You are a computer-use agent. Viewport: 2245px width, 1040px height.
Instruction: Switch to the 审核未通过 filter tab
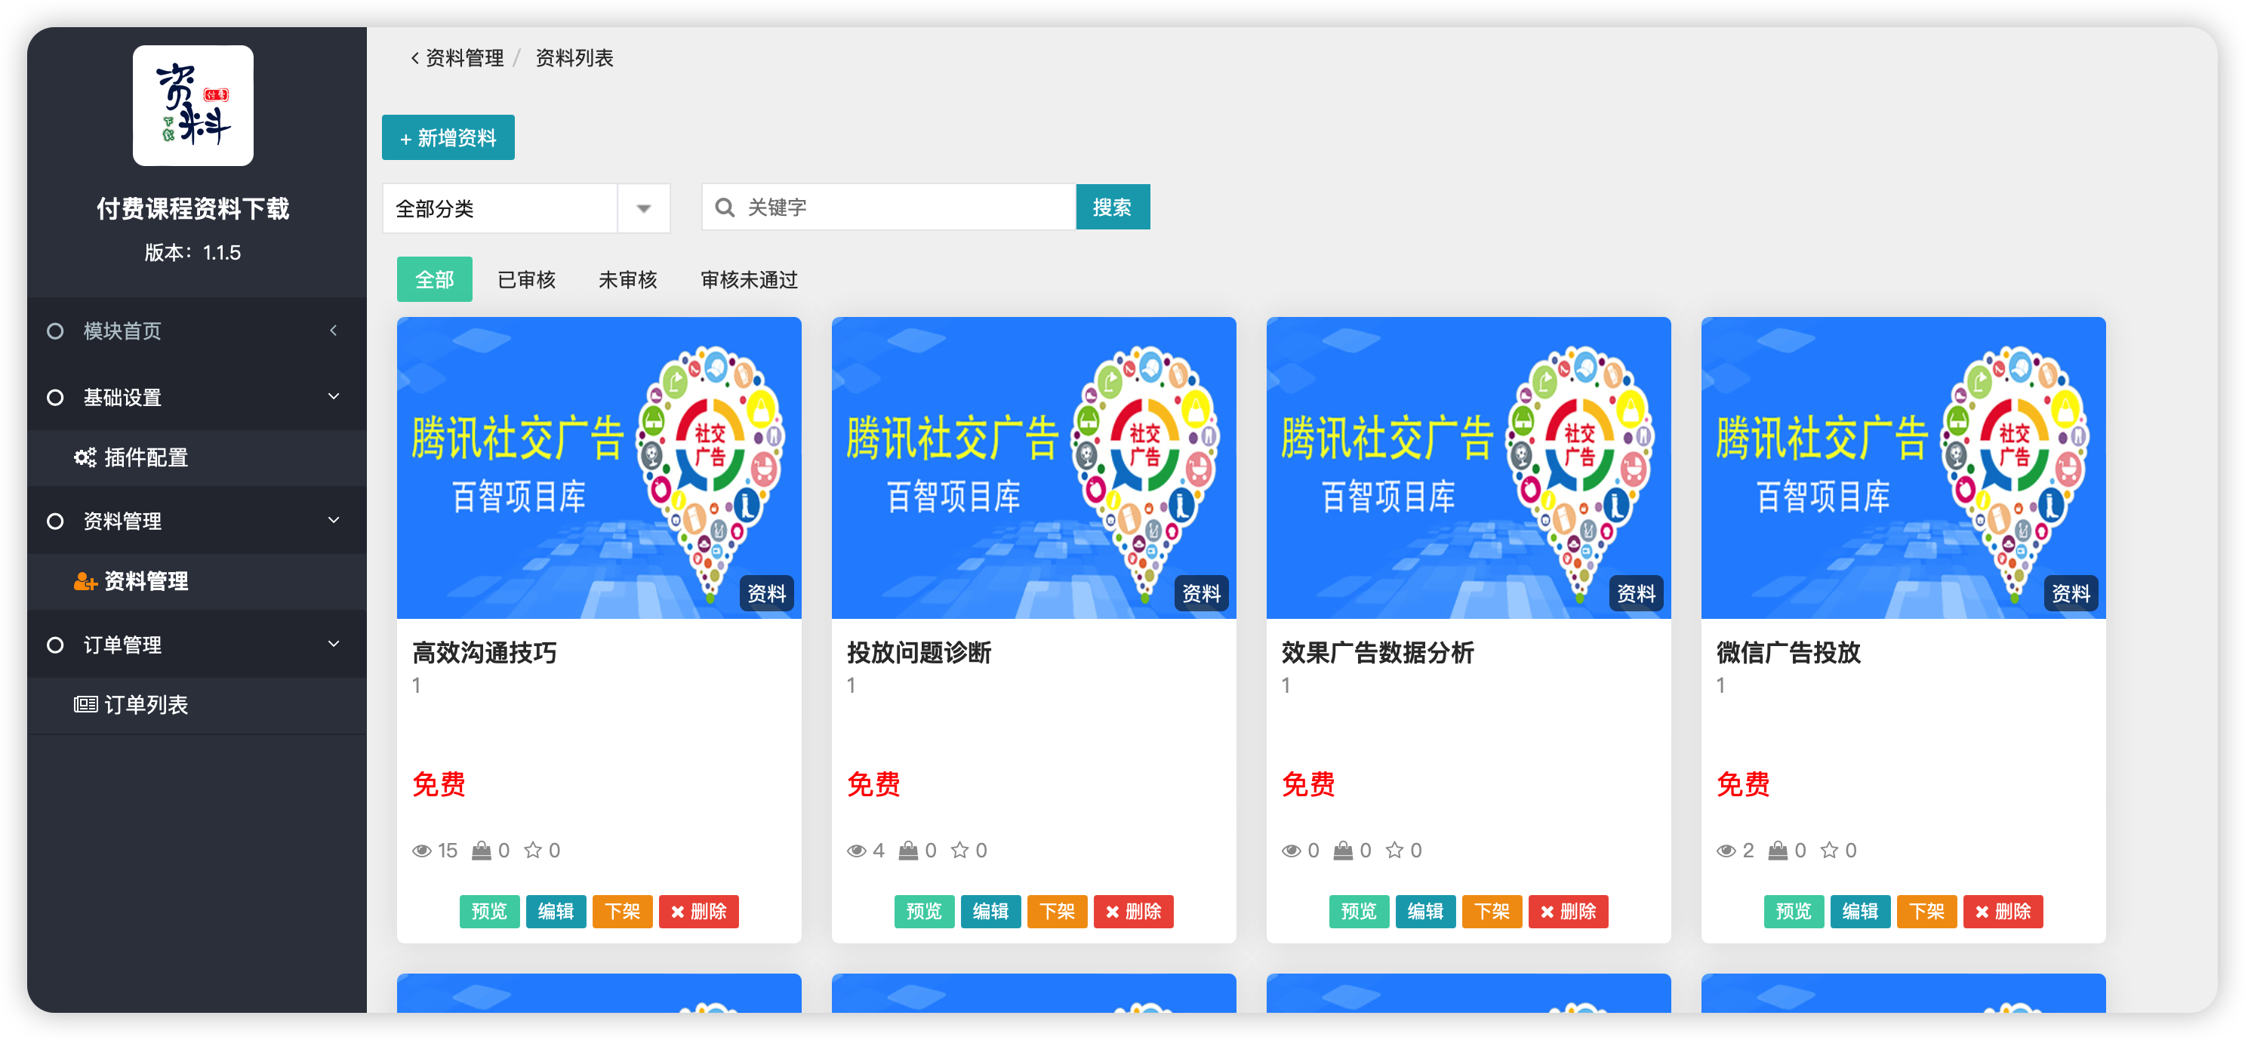[749, 279]
